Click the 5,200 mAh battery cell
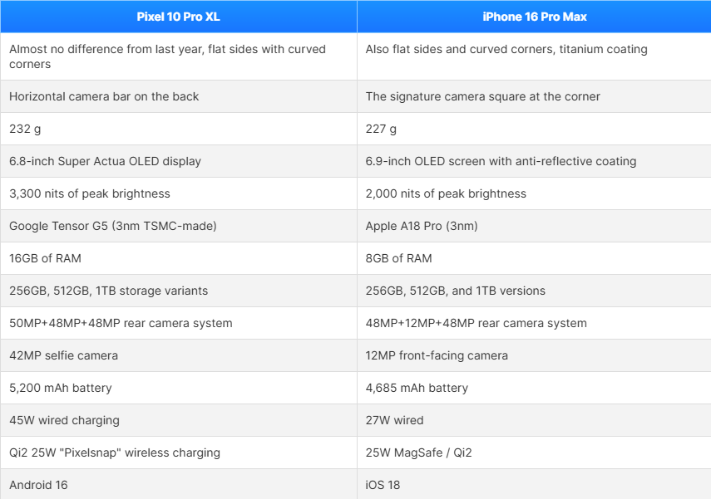The width and height of the screenshot is (711, 499). (179, 388)
